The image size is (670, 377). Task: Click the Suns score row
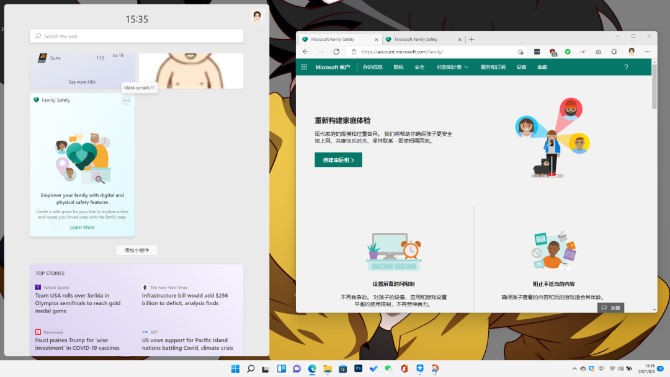pos(82,58)
